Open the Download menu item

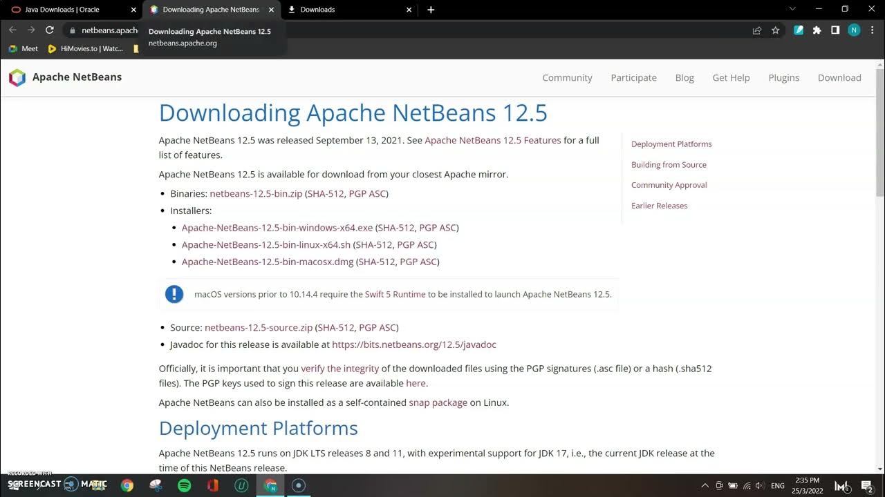tap(839, 77)
